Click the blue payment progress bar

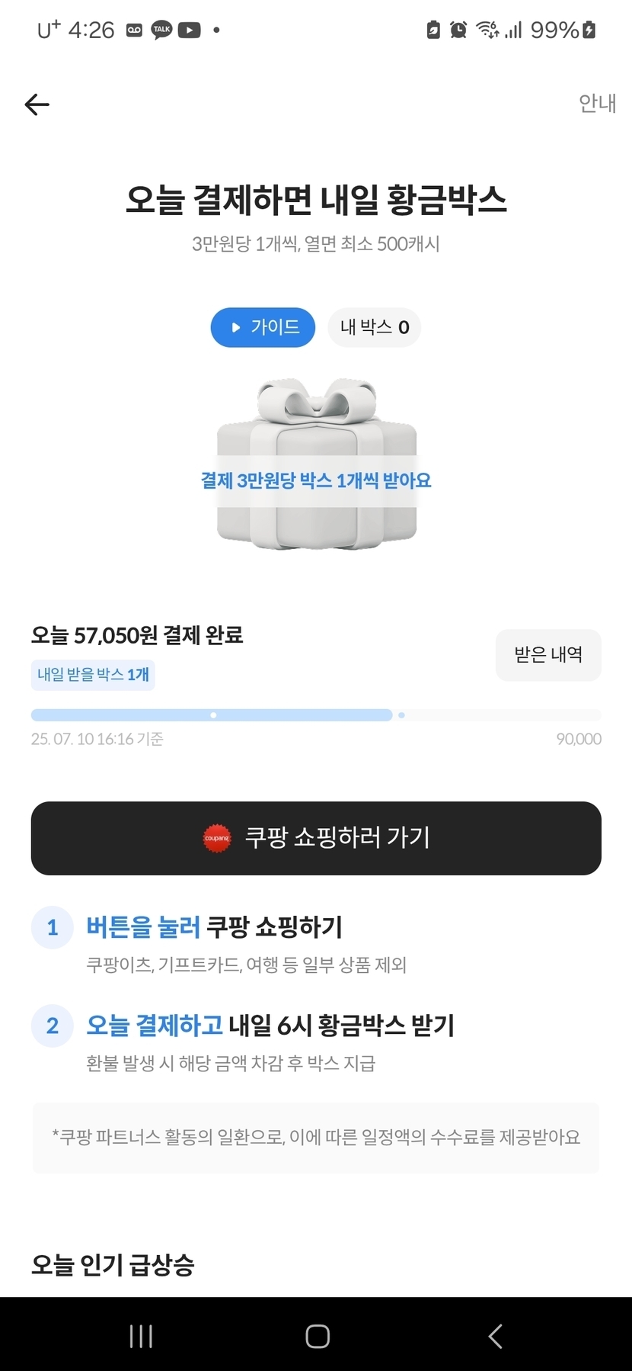click(212, 715)
